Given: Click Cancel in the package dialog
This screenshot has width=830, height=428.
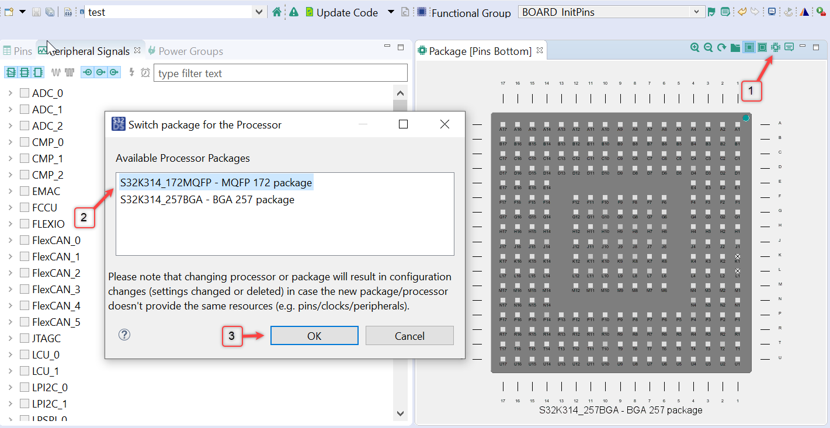Looking at the screenshot, I should pos(409,336).
